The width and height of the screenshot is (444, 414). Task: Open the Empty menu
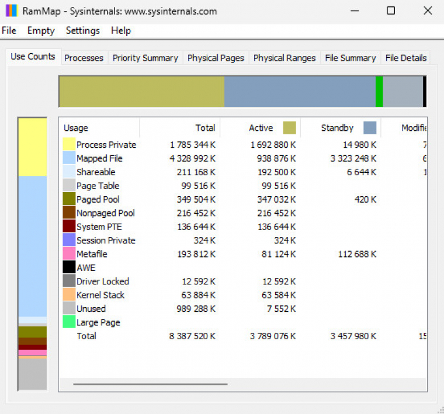pyautogui.click(x=41, y=31)
